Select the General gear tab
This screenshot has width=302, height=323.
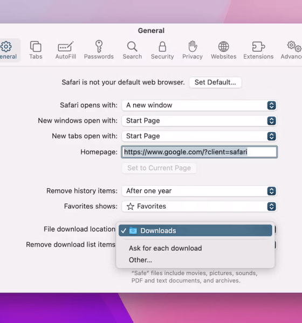[8, 50]
